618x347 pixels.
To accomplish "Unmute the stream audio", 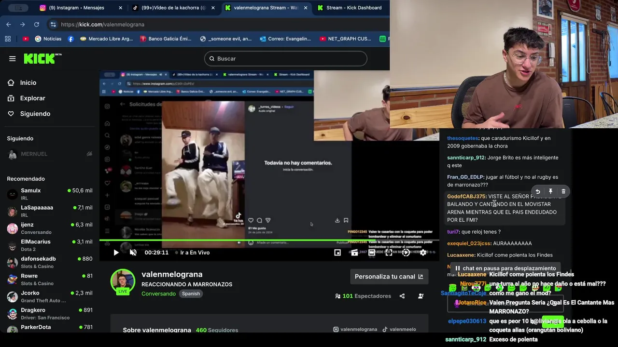I will pyautogui.click(x=133, y=253).
